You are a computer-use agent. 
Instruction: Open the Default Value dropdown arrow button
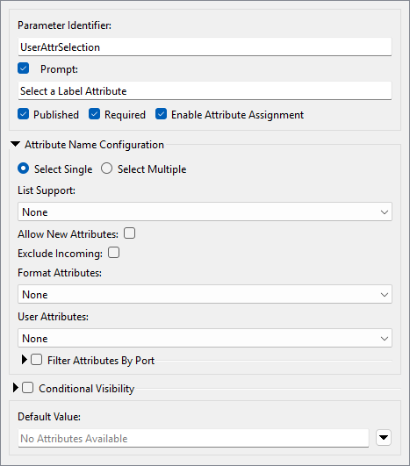click(384, 437)
